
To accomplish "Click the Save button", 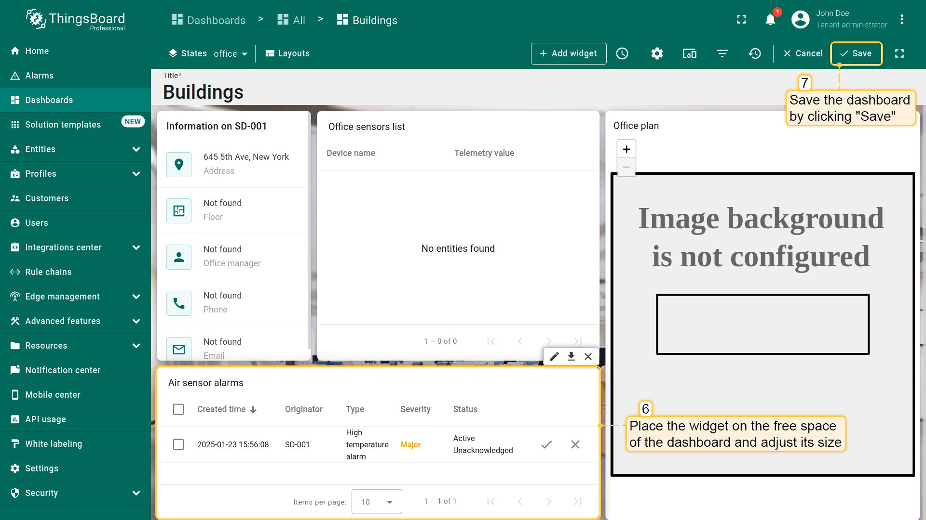I will pyautogui.click(x=856, y=53).
